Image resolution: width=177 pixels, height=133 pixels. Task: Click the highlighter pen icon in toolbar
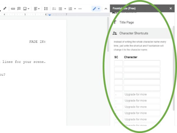pyautogui.click(x=5, y=9)
